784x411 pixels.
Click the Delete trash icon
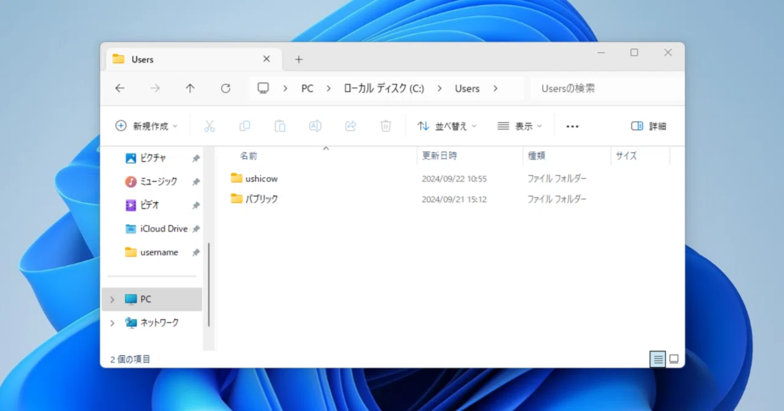(x=386, y=126)
